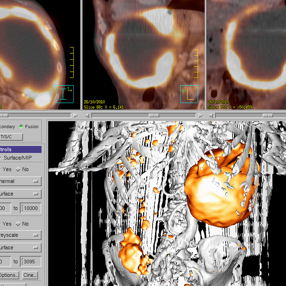286x286 pixels.
Task: Open the Thermal colormap dropdown
Action: pyautogui.click(x=20, y=181)
